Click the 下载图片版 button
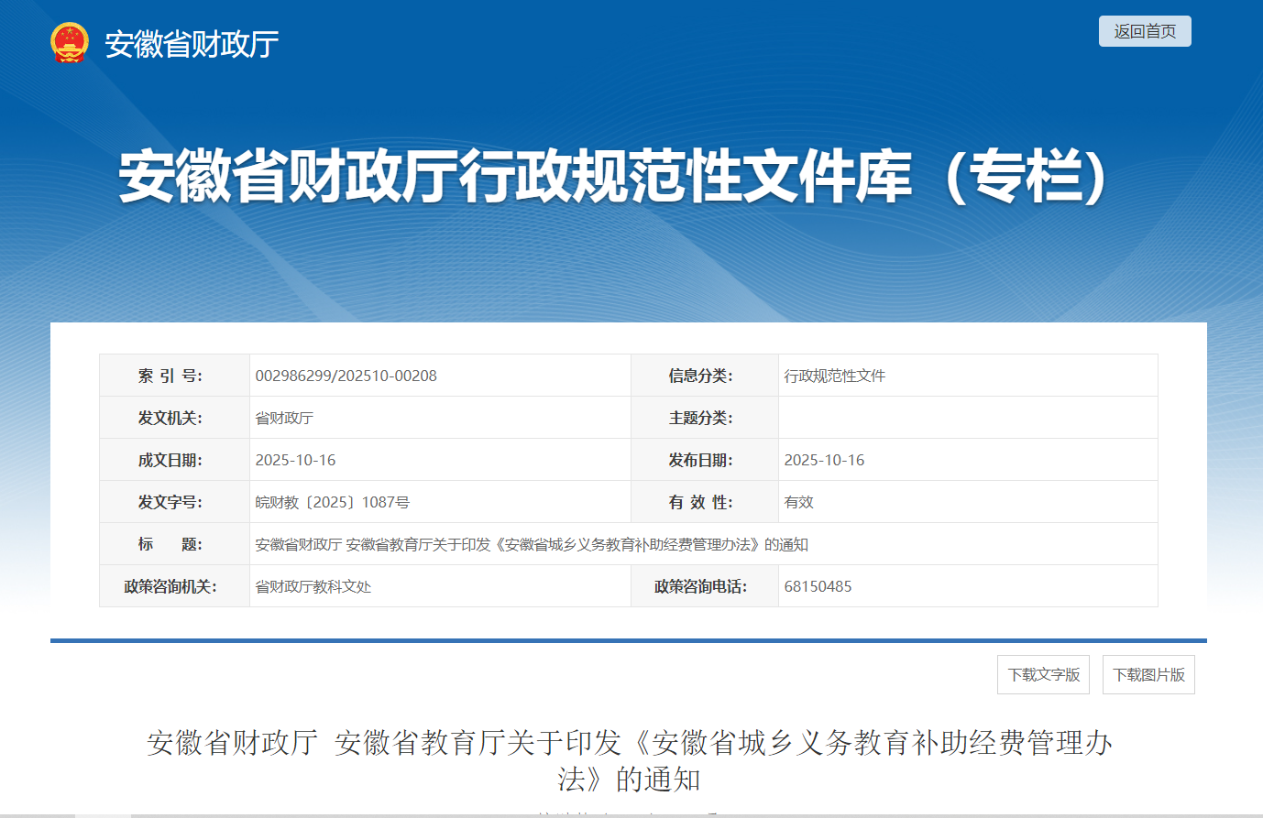 (x=1148, y=675)
